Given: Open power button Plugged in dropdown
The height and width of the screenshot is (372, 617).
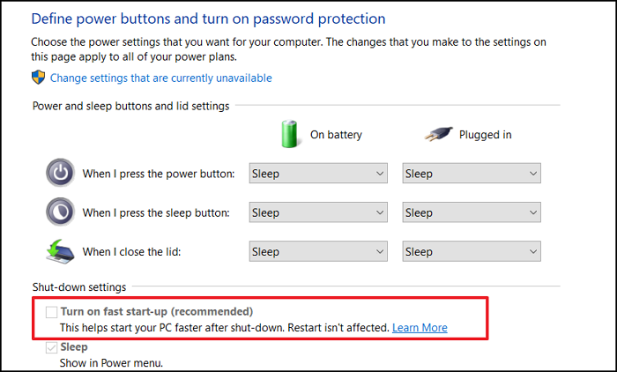Looking at the screenshot, I should [472, 173].
